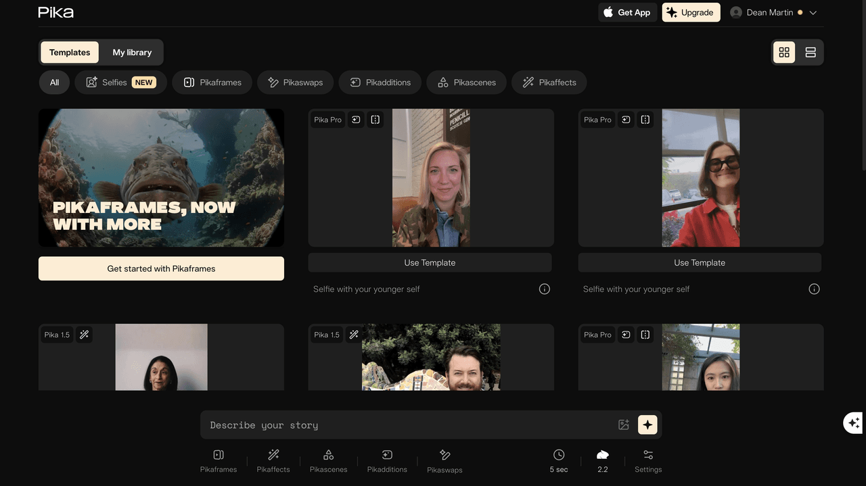Open the info icon for the first selfie template
The height and width of the screenshot is (486, 866).
[544, 289]
